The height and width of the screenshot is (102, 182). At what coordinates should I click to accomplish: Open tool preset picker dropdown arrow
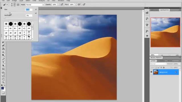(7, 5)
